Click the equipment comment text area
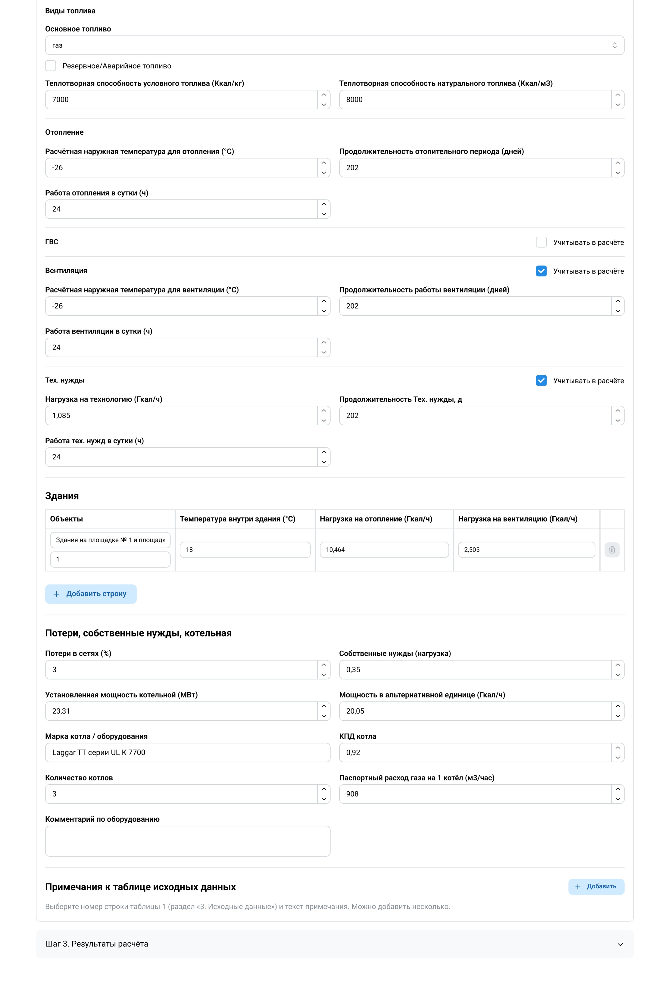 [x=188, y=841]
